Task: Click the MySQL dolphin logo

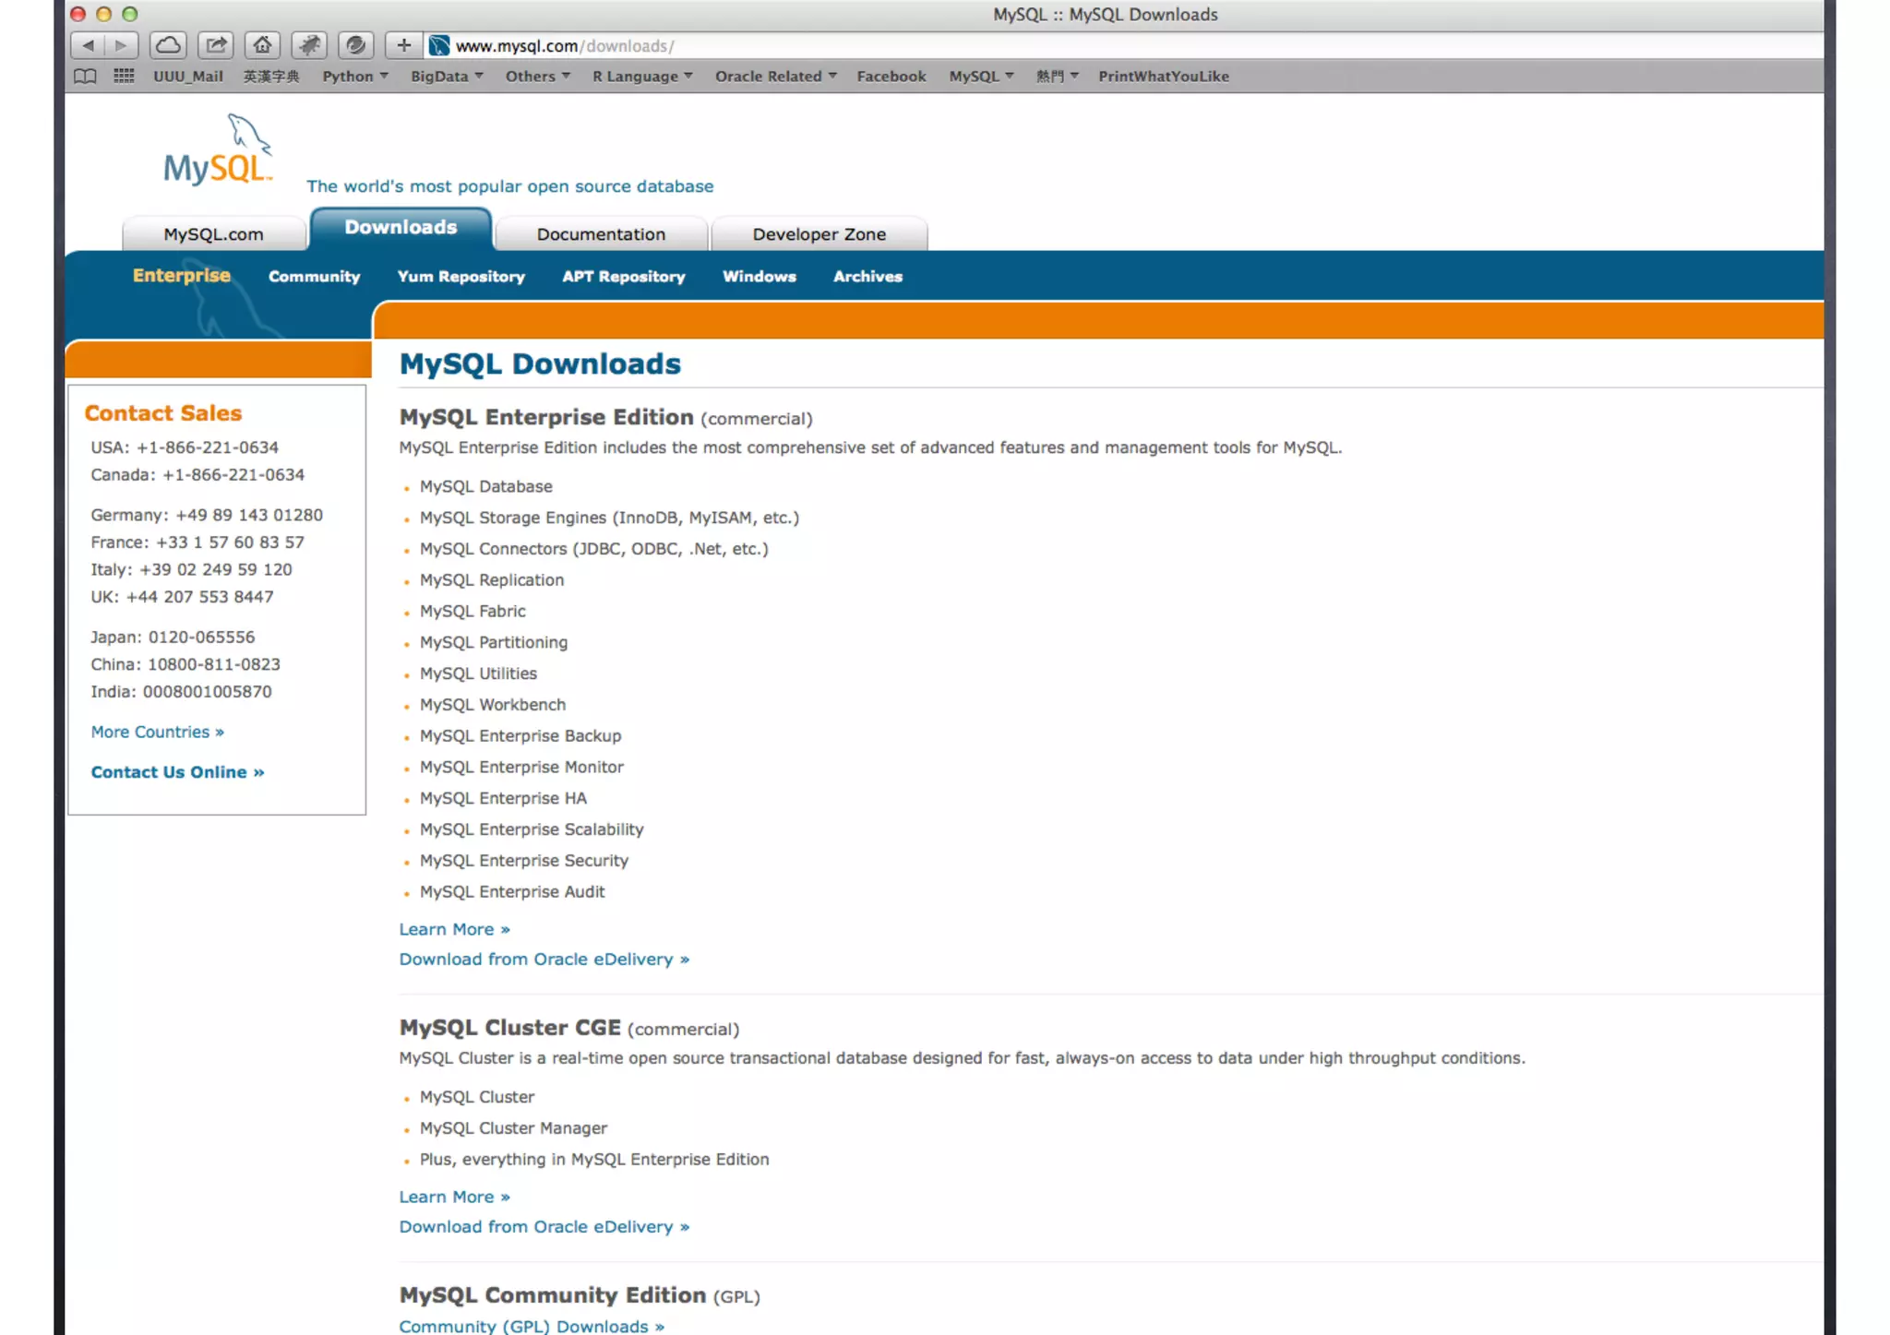Action: point(218,149)
